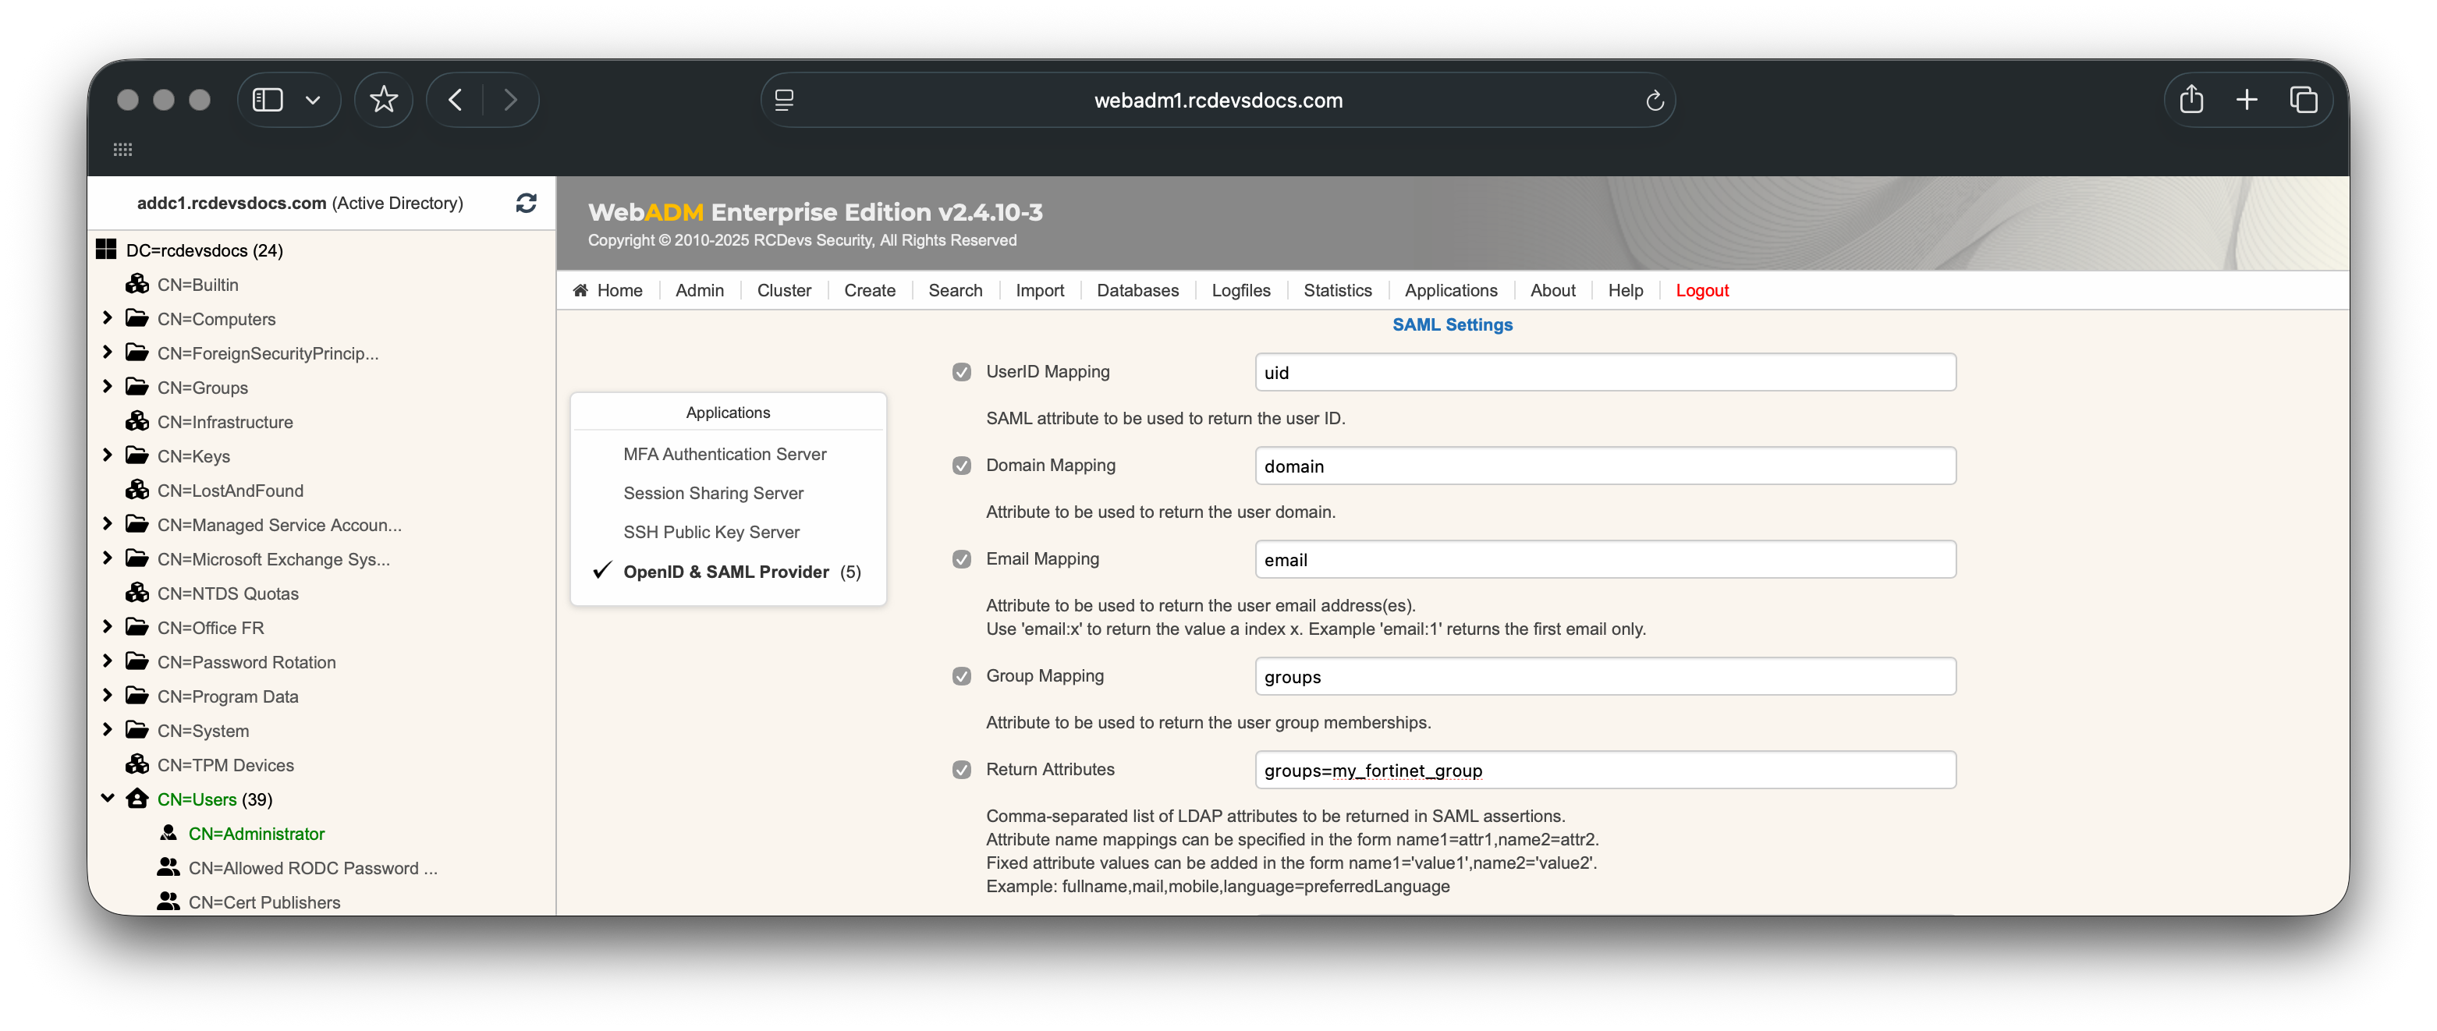Open the Databases menu item
The image size is (2437, 1031).
(1137, 290)
